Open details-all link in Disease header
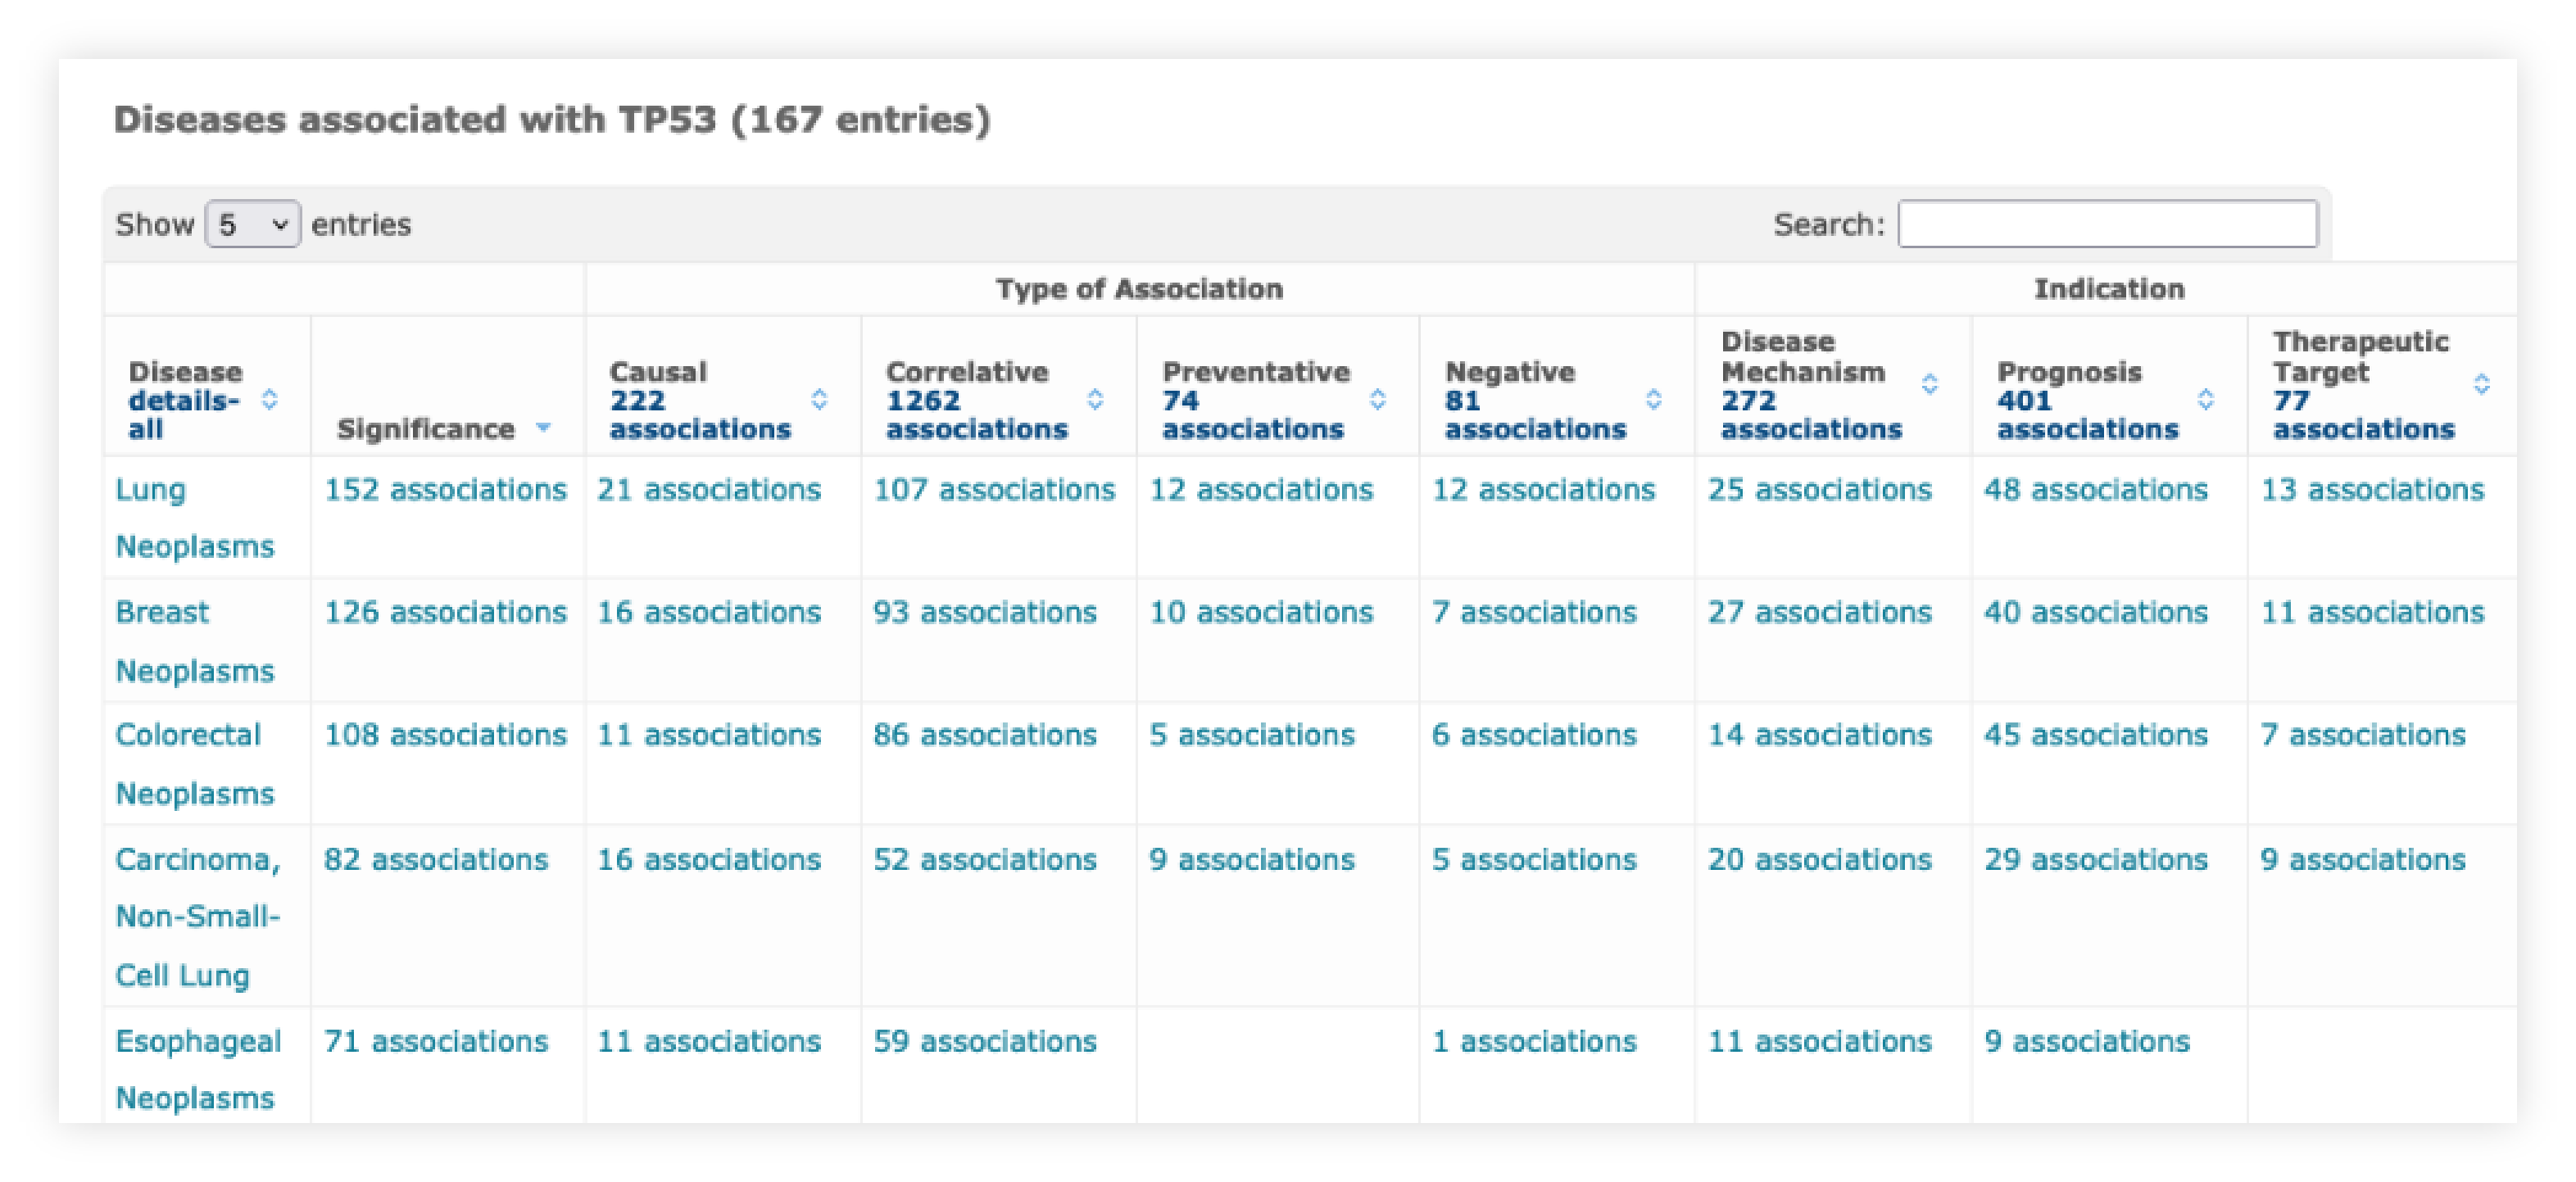 click(184, 415)
